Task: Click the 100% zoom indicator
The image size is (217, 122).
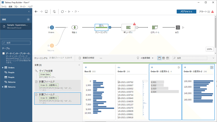Action: pos(209,49)
